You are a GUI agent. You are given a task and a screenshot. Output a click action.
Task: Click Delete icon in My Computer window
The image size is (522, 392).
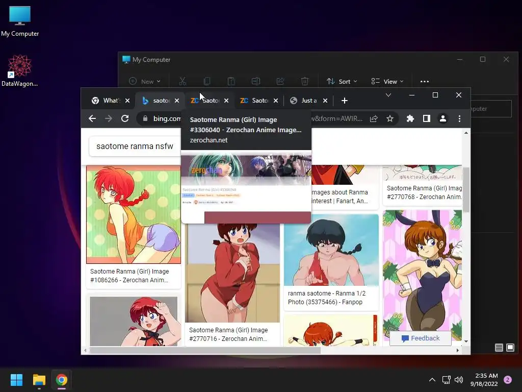coord(305,81)
